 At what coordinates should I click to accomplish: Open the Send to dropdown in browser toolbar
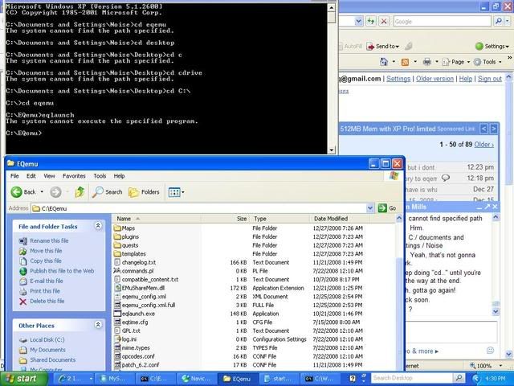tap(383, 47)
